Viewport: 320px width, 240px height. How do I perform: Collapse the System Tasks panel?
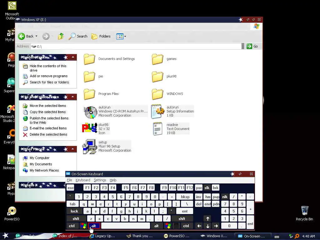click(73, 57)
